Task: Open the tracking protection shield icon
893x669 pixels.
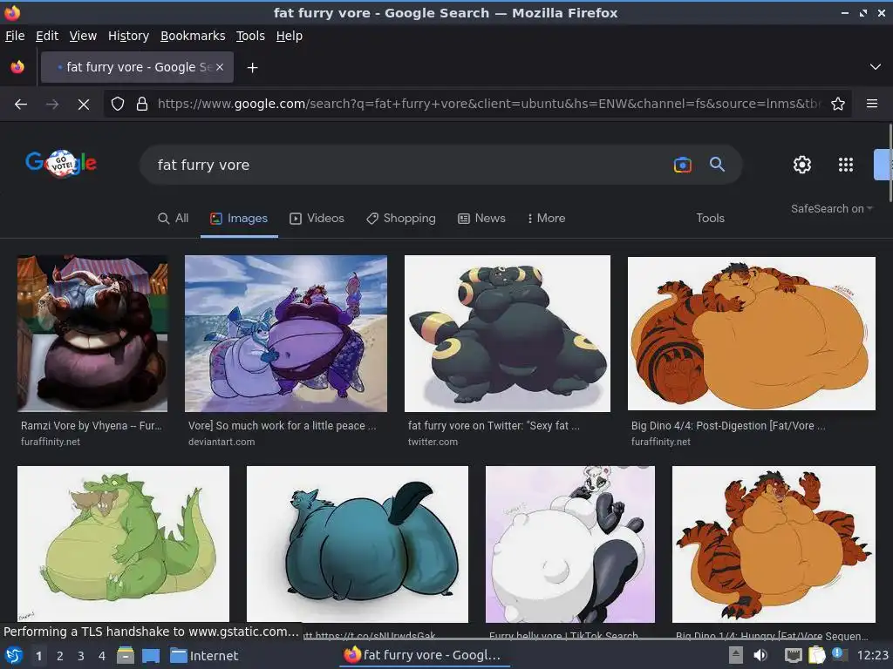Action: tap(118, 105)
